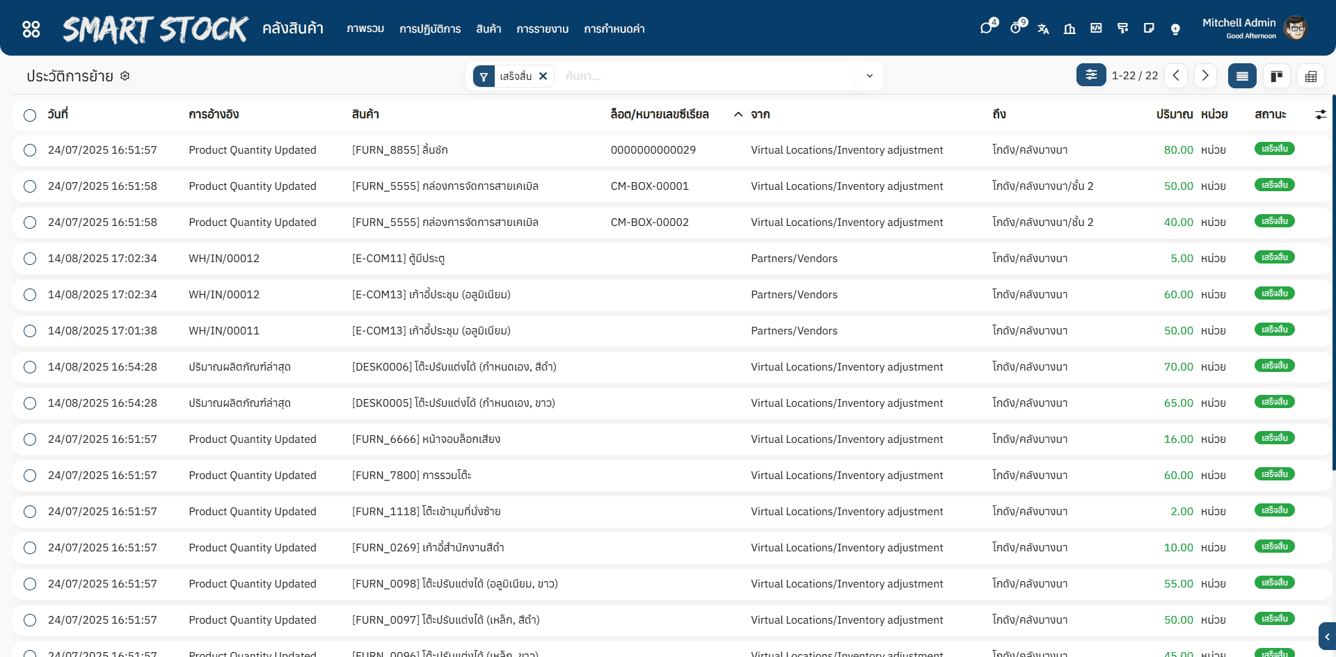Open Mitchell Admin user menu

pos(1254,29)
